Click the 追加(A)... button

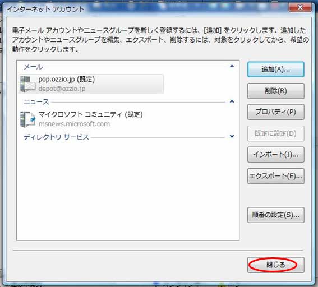pyautogui.click(x=275, y=70)
